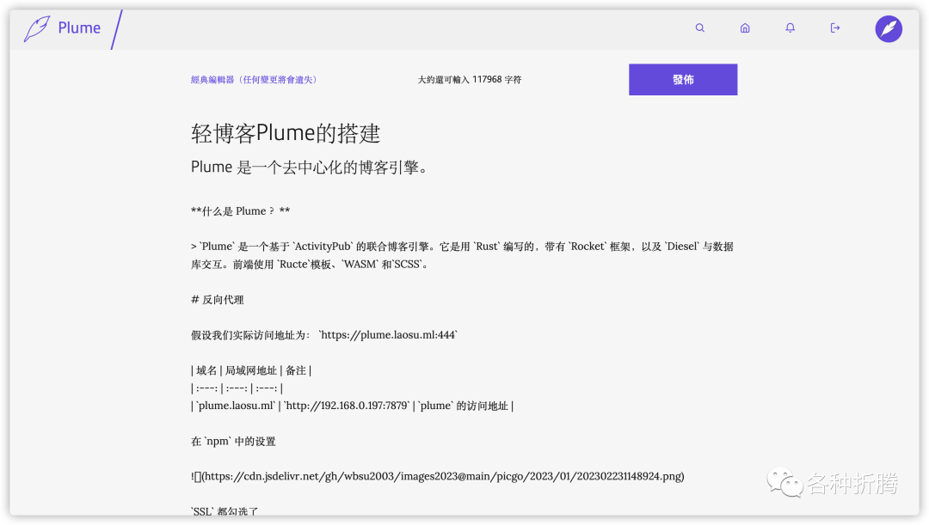Image resolution: width=929 pixels, height=525 pixels.
Task: Open the Plume home text link
Action: click(x=79, y=27)
